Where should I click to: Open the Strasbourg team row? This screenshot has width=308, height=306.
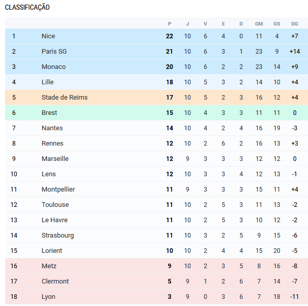coord(58,236)
